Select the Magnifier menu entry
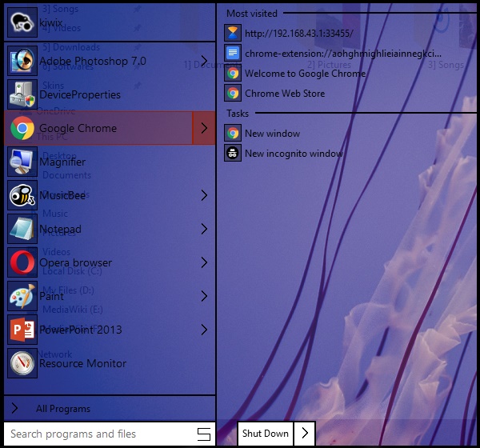Image resolution: width=480 pixels, height=448 pixels. click(110, 162)
